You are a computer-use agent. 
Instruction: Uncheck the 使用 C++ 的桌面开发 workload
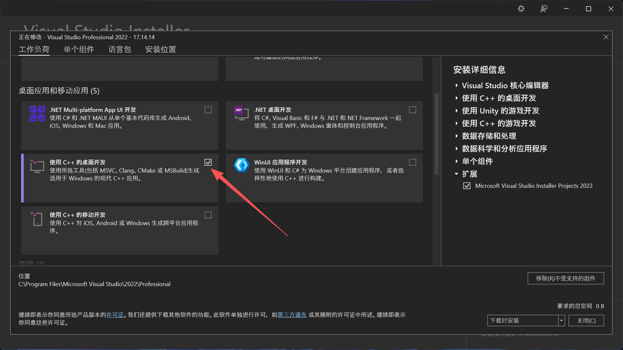(x=208, y=162)
